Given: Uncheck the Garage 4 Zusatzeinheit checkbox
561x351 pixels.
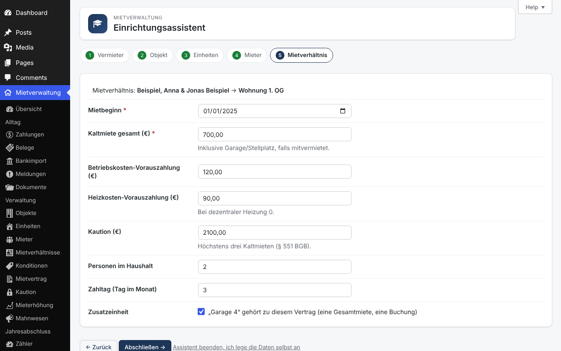Looking at the screenshot, I should point(201,312).
